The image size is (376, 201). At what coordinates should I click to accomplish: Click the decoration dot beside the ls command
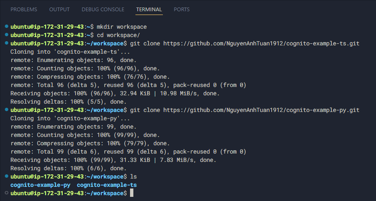[6, 176]
